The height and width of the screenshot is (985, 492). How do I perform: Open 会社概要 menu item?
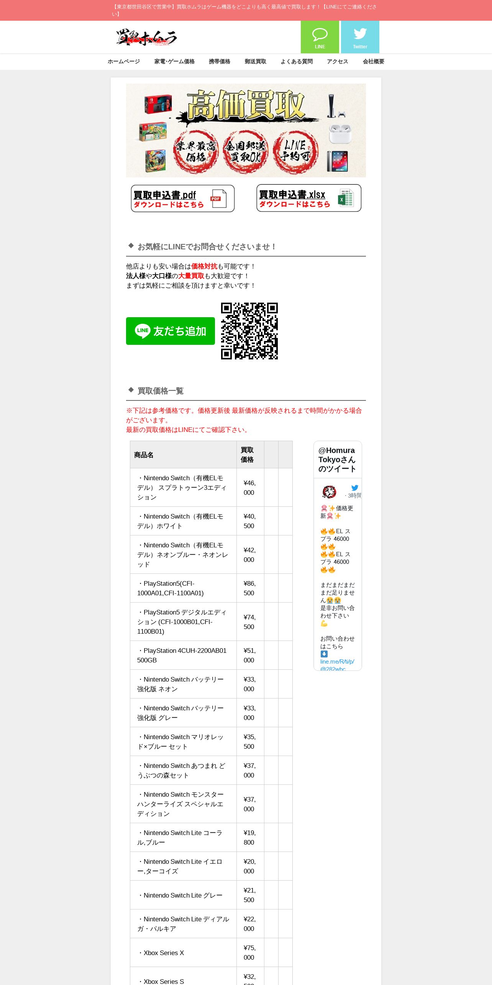pyautogui.click(x=374, y=61)
